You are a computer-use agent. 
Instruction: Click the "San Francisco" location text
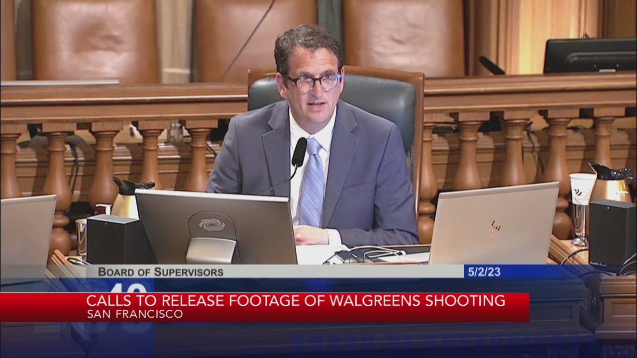(x=134, y=314)
